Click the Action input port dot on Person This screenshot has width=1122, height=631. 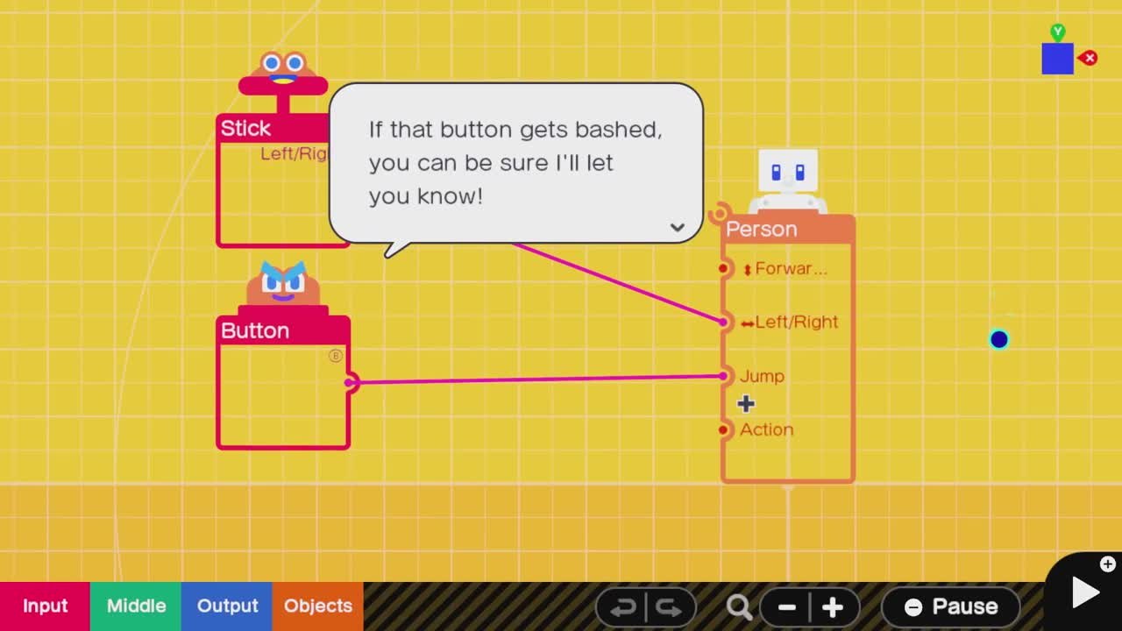coord(723,429)
